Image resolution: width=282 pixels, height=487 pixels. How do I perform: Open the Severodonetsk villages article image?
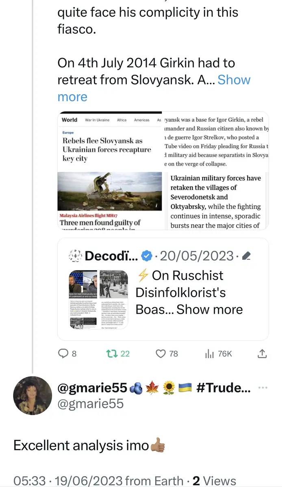click(216, 202)
